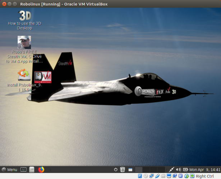Click the green arrow keyboard capture icon
The height and width of the screenshot is (179, 221).
pos(192,176)
